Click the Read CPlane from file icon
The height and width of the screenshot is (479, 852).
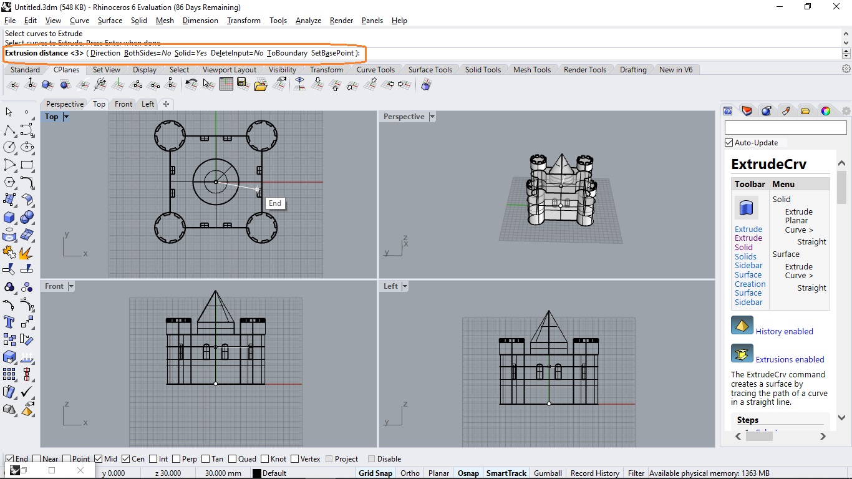(x=261, y=84)
